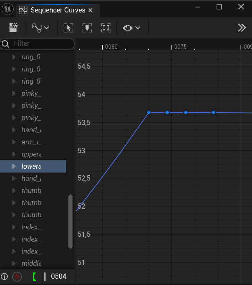Expand the arm_r_ row arrow
The width and height of the screenshot is (252, 285).
[14, 142]
